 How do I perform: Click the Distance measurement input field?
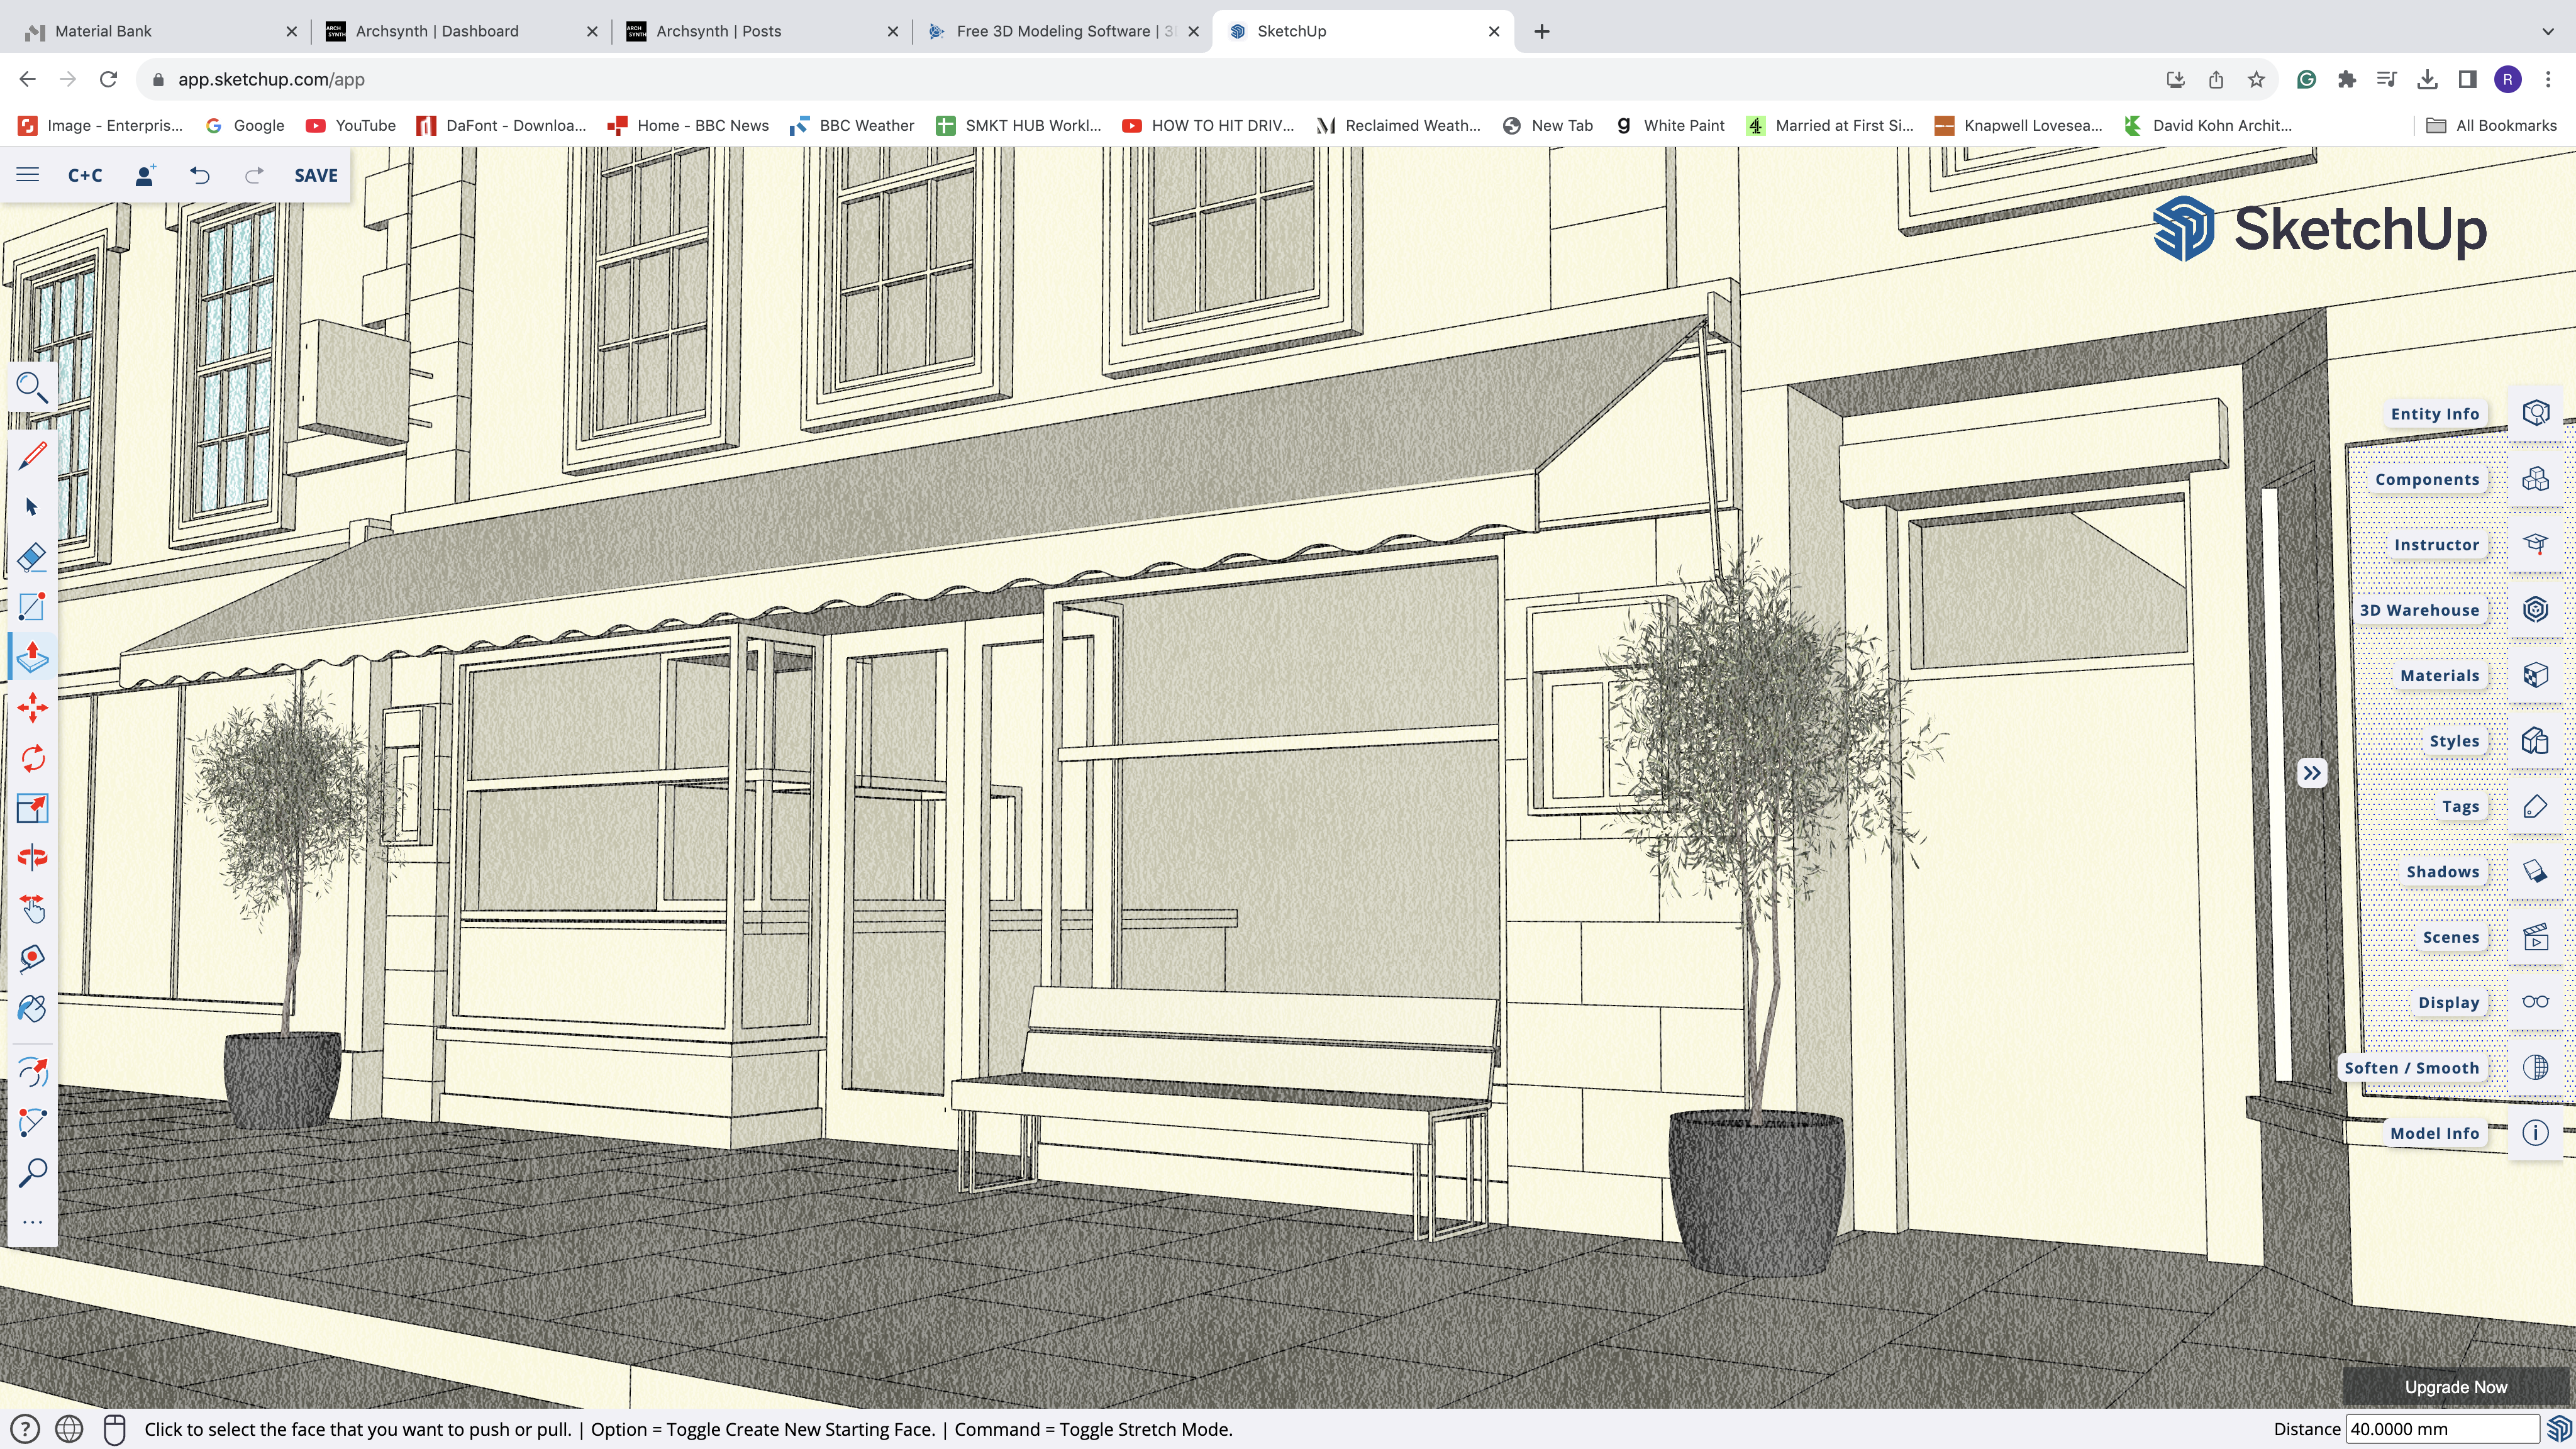(2442, 1429)
